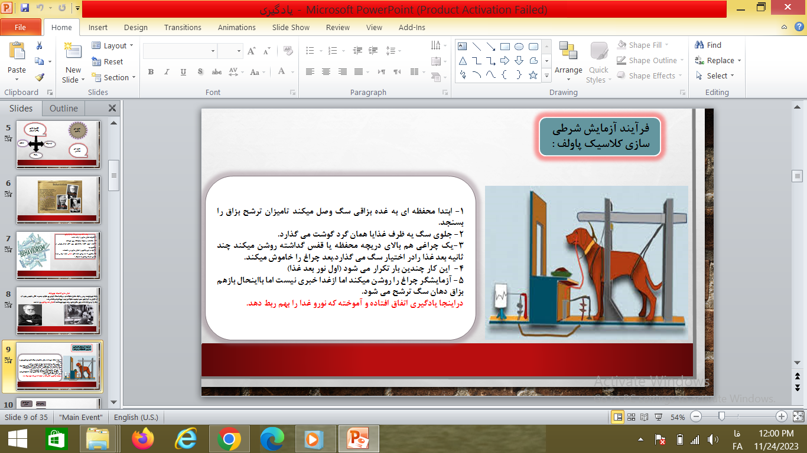Image resolution: width=807 pixels, height=453 pixels.
Task: Click the Fit slide to window icon
Action: (798, 417)
